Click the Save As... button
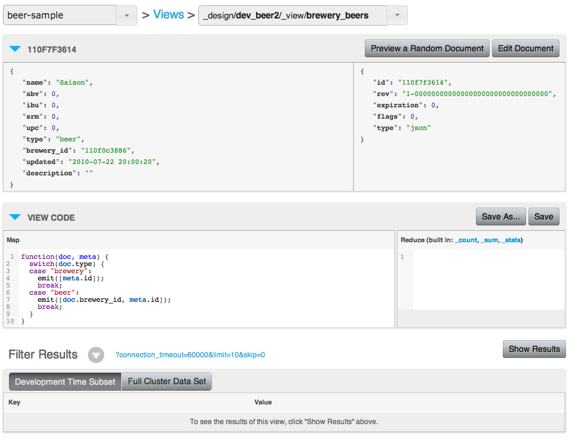This screenshot has height=442, width=581. pyautogui.click(x=501, y=217)
